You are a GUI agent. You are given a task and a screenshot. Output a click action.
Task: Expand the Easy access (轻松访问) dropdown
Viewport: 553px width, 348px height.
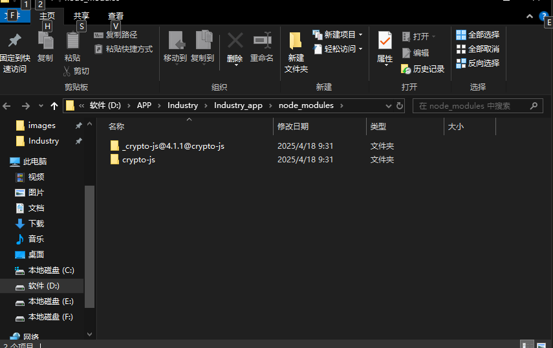point(360,49)
